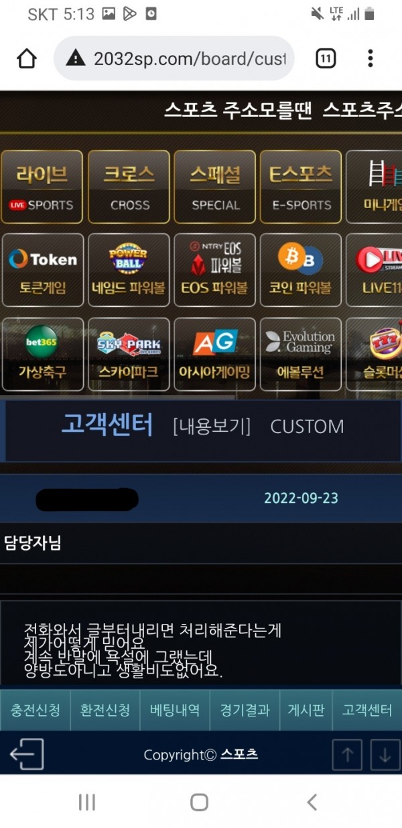
Task: Select the 크로스 CROSS category tile
Action: (129, 187)
